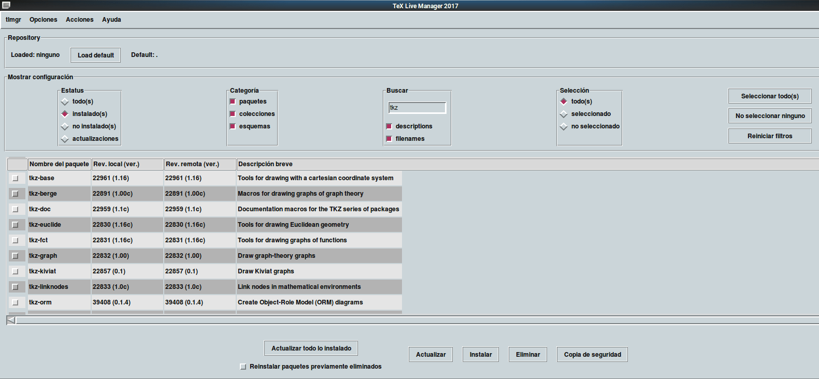
Task: Select the tkz-orm package name
Action: pos(40,302)
